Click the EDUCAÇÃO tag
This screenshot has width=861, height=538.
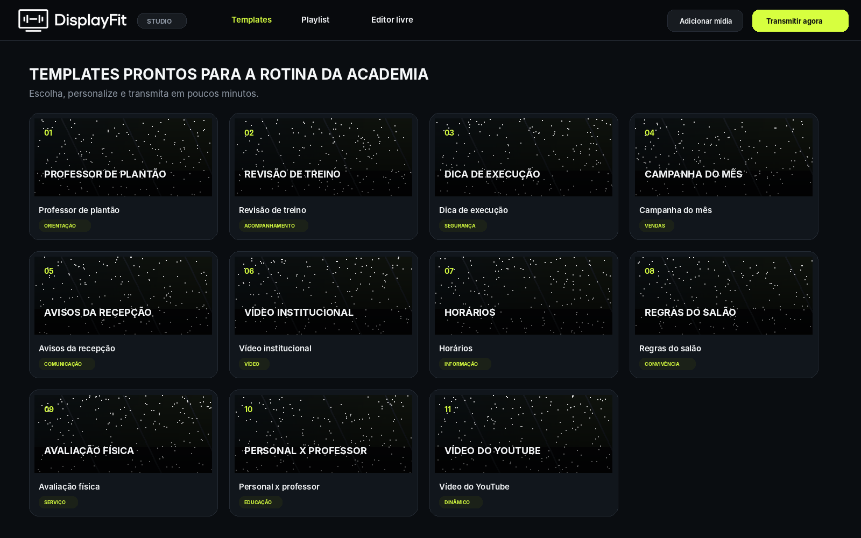[x=260, y=502]
